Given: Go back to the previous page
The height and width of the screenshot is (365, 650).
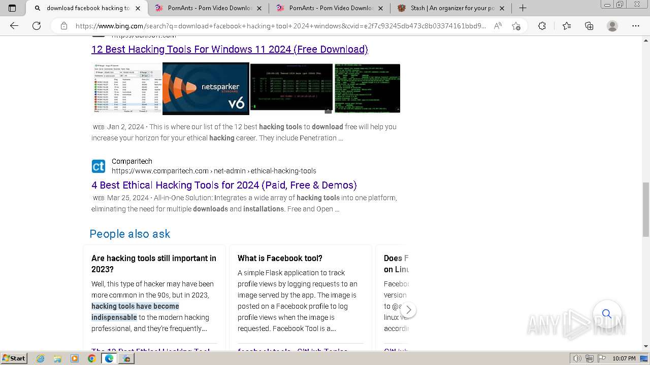Looking at the screenshot, I should coord(14,26).
